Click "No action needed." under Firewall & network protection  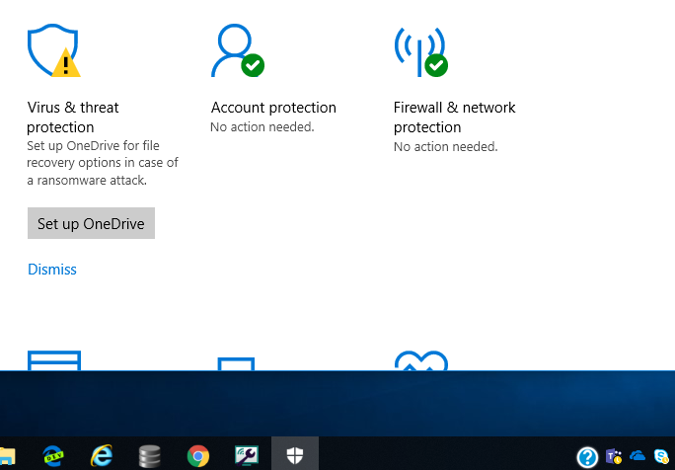445,147
